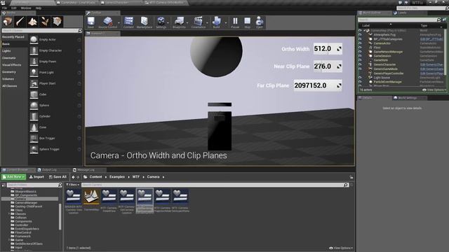Pick Box Trigger in Modes list
This screenshot has height=252, width=449.
click(55, 139)
